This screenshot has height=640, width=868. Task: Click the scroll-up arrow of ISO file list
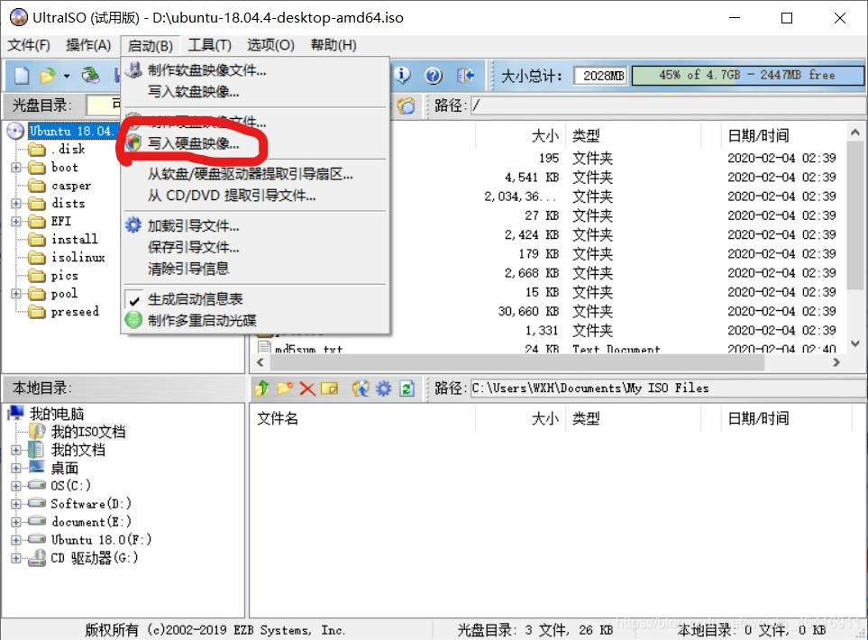(855, 133)
